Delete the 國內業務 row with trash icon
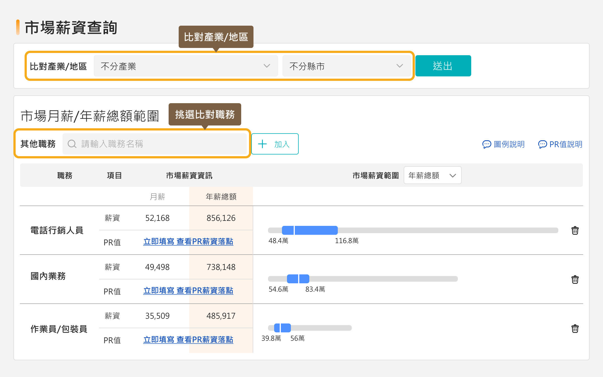This screenshot has width=603, height=377. tap(575, 279)
